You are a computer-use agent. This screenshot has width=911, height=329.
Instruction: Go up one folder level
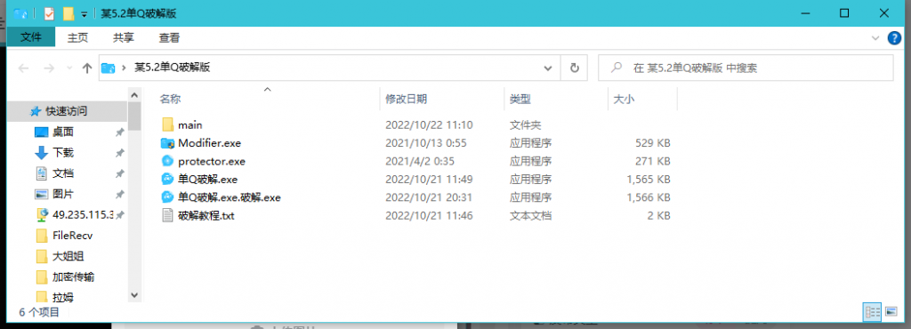(87, 68)
